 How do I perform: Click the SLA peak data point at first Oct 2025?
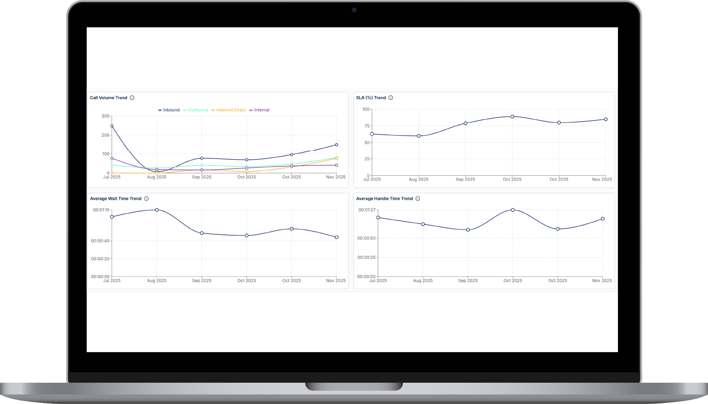pyautogui.click(x=512, y=117)
